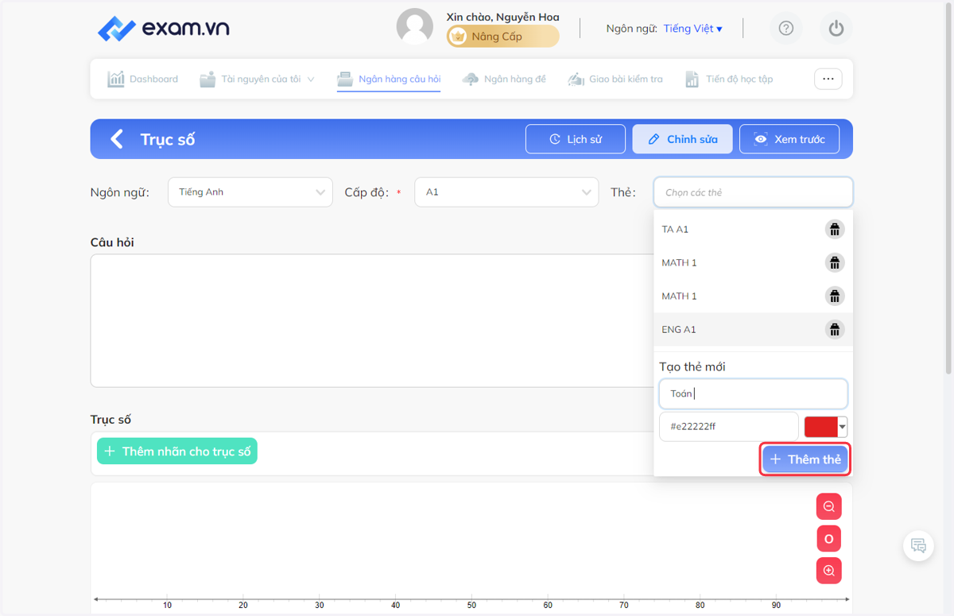Click the Dashboard chart icon
The height and width of the screenshot is (616, 954).
tap(116, 79)
